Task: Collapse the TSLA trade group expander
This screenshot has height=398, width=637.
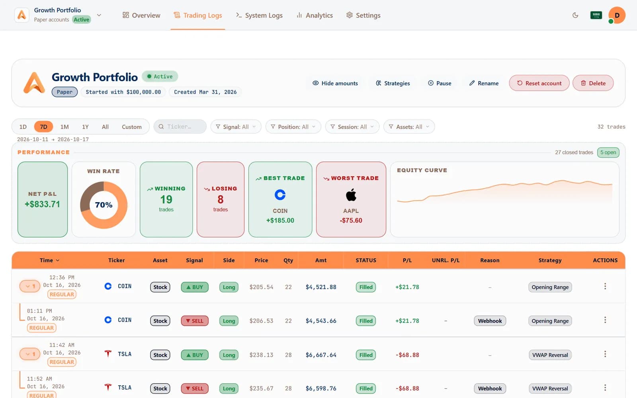Action: coord(30,354)
